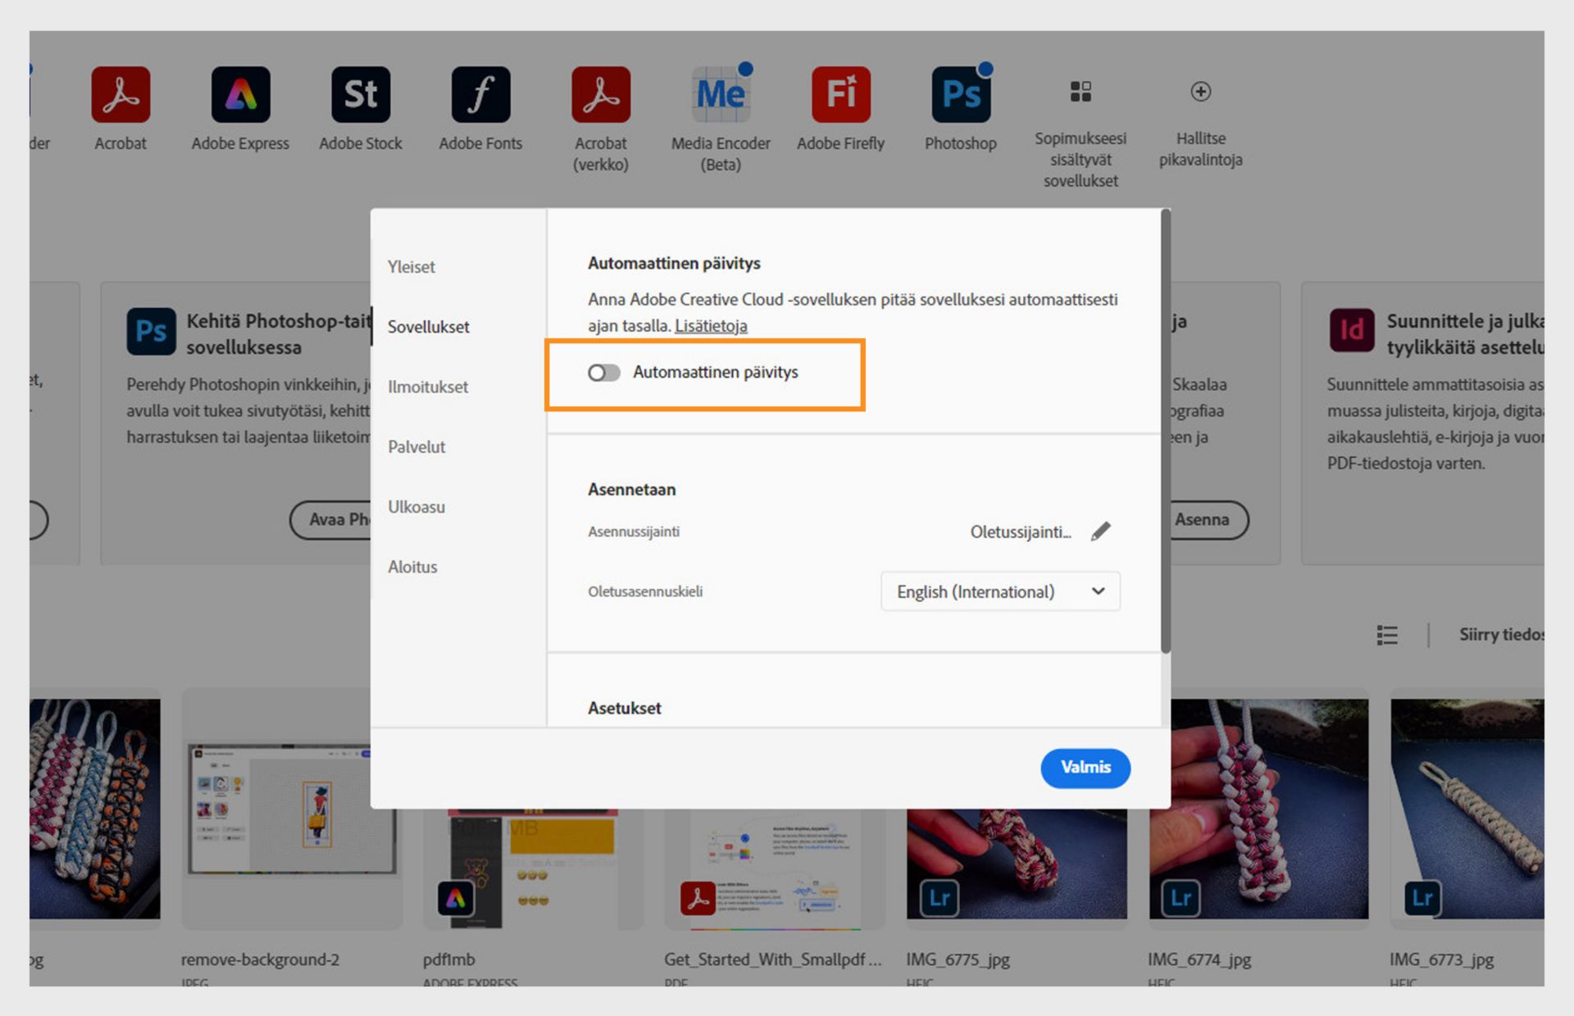This screenshot has height=1016, width=1574.
Task: Open Hallitse pikavalintoja plus icon
Action: click(x=1200, y=92)
